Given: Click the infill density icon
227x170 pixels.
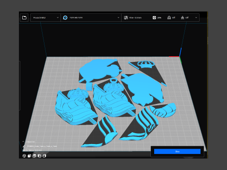Looking at the screenshot, I should coord(154,17).
